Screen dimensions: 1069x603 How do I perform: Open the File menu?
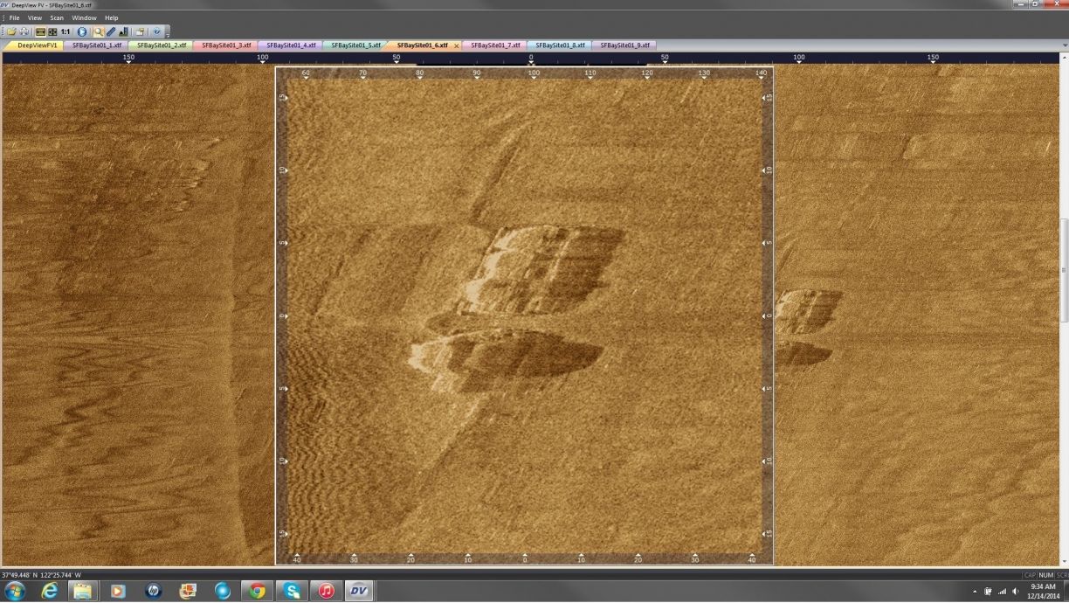point(14,17)
